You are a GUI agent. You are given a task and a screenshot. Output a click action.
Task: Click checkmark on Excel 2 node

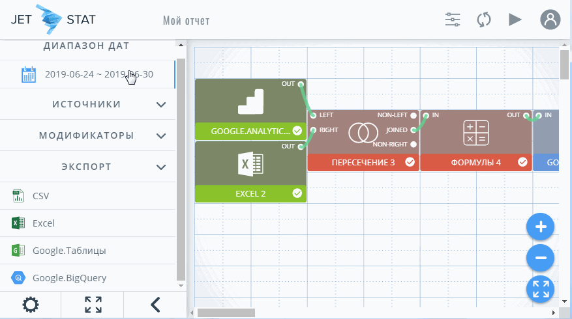297,193
